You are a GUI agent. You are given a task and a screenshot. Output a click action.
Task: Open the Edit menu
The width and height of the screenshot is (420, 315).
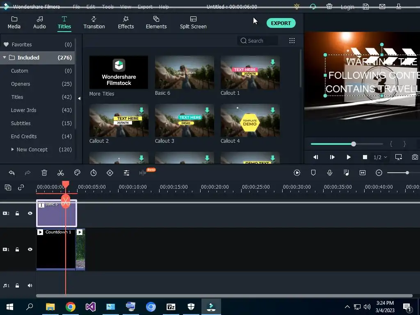click(91, 7)
